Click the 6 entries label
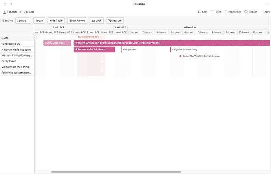The width and height of the screenshot is (271, 174). [x=8, y=20]
